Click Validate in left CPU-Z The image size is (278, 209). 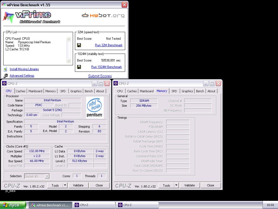click(78, 185)
